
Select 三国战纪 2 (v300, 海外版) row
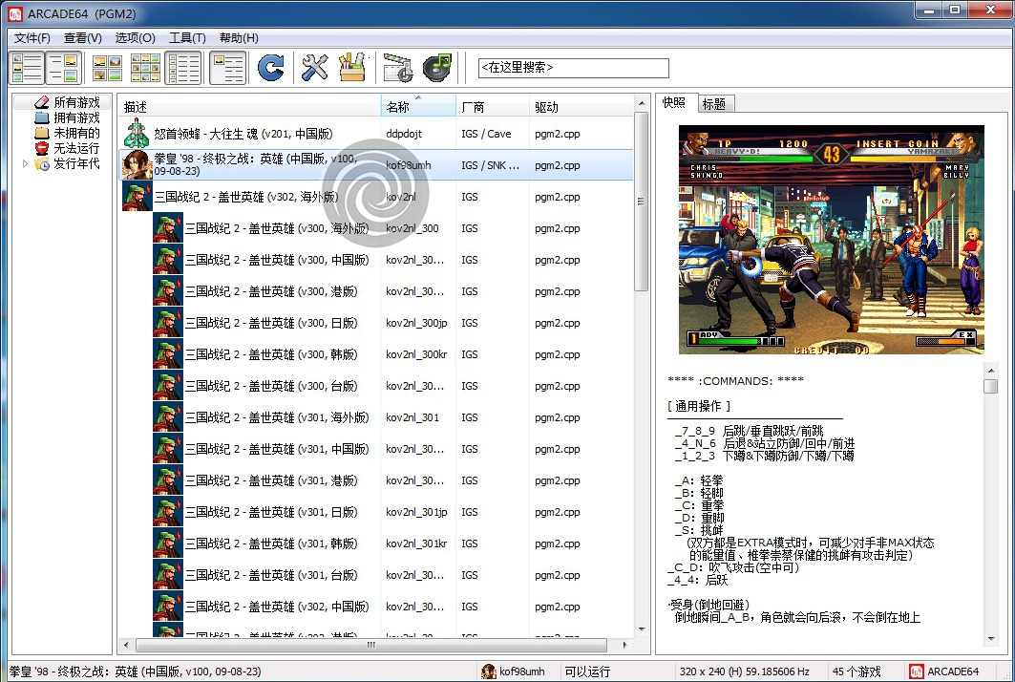375,228
